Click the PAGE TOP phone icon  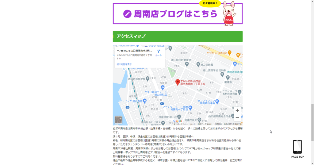(x=297, y=147)
